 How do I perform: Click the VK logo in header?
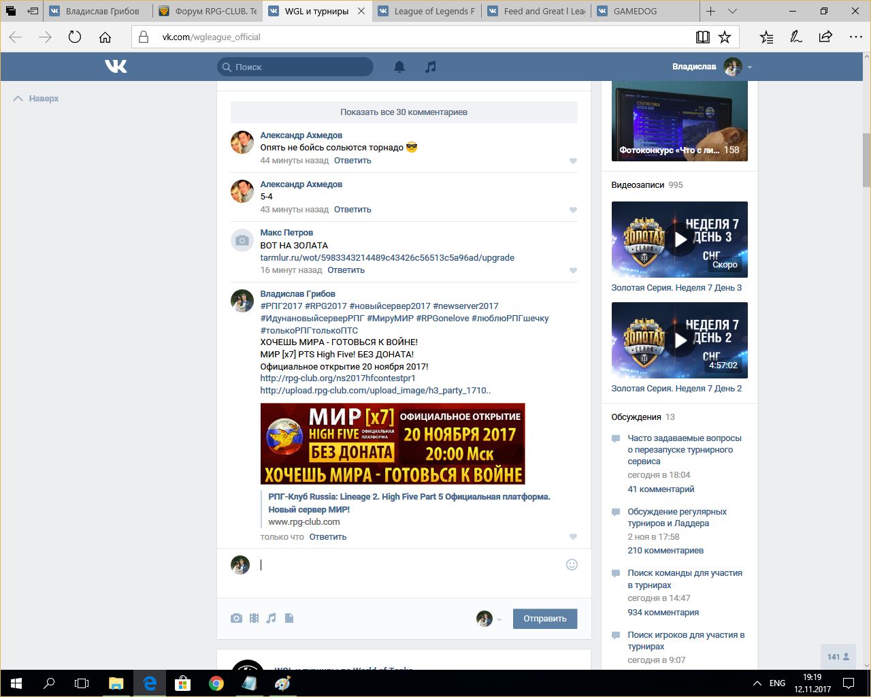click(116, 66)
